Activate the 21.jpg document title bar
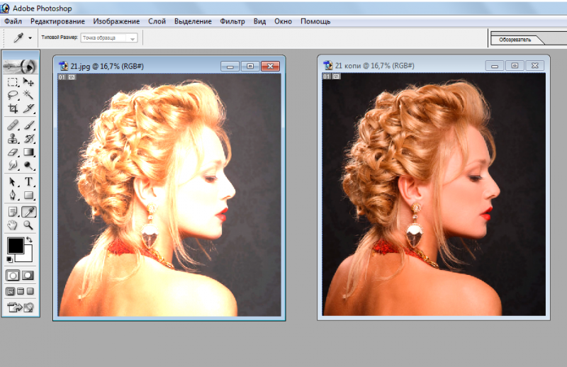Viewport: 567px width, 367px height. click(x=142, y=65)
